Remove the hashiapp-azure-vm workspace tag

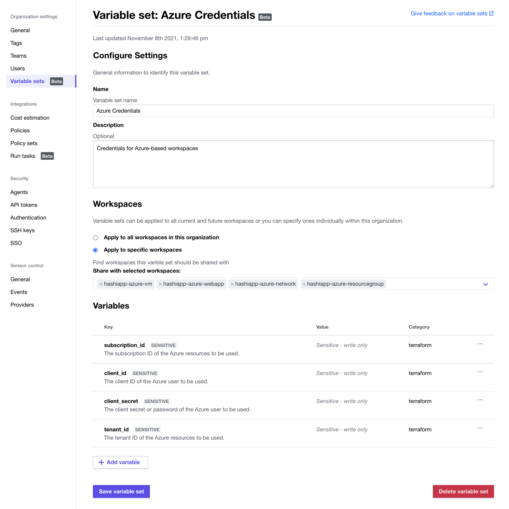tap(101, 284)
